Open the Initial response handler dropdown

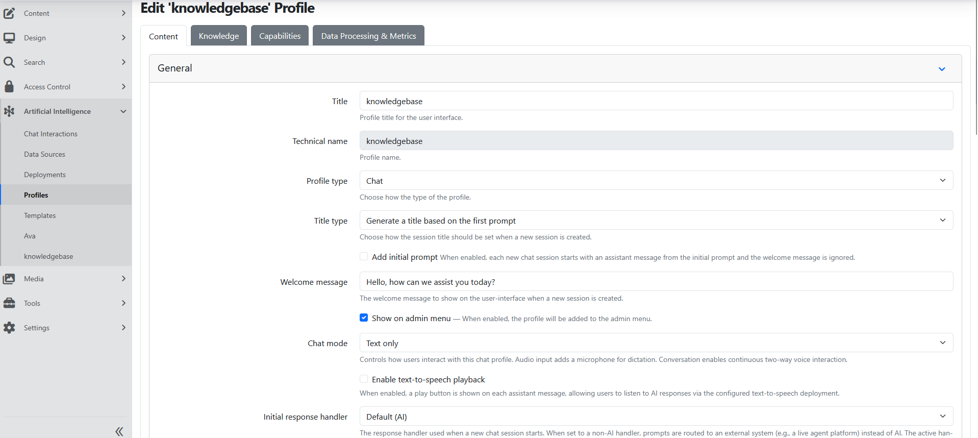point(656,417)
